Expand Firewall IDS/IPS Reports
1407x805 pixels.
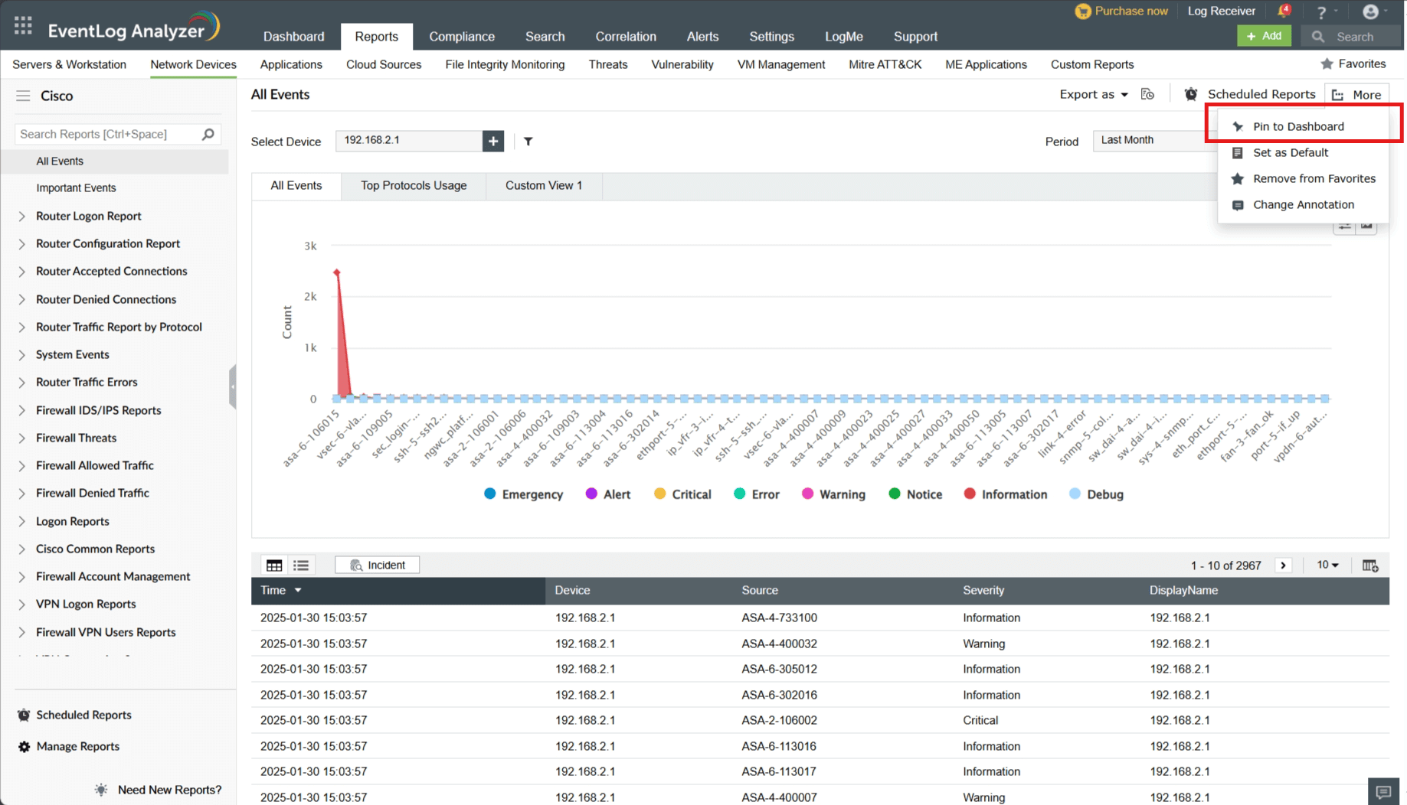pyautogui.click(x=21, y=411)
